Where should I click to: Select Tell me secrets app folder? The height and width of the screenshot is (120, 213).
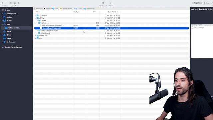(x=16, y=28)
